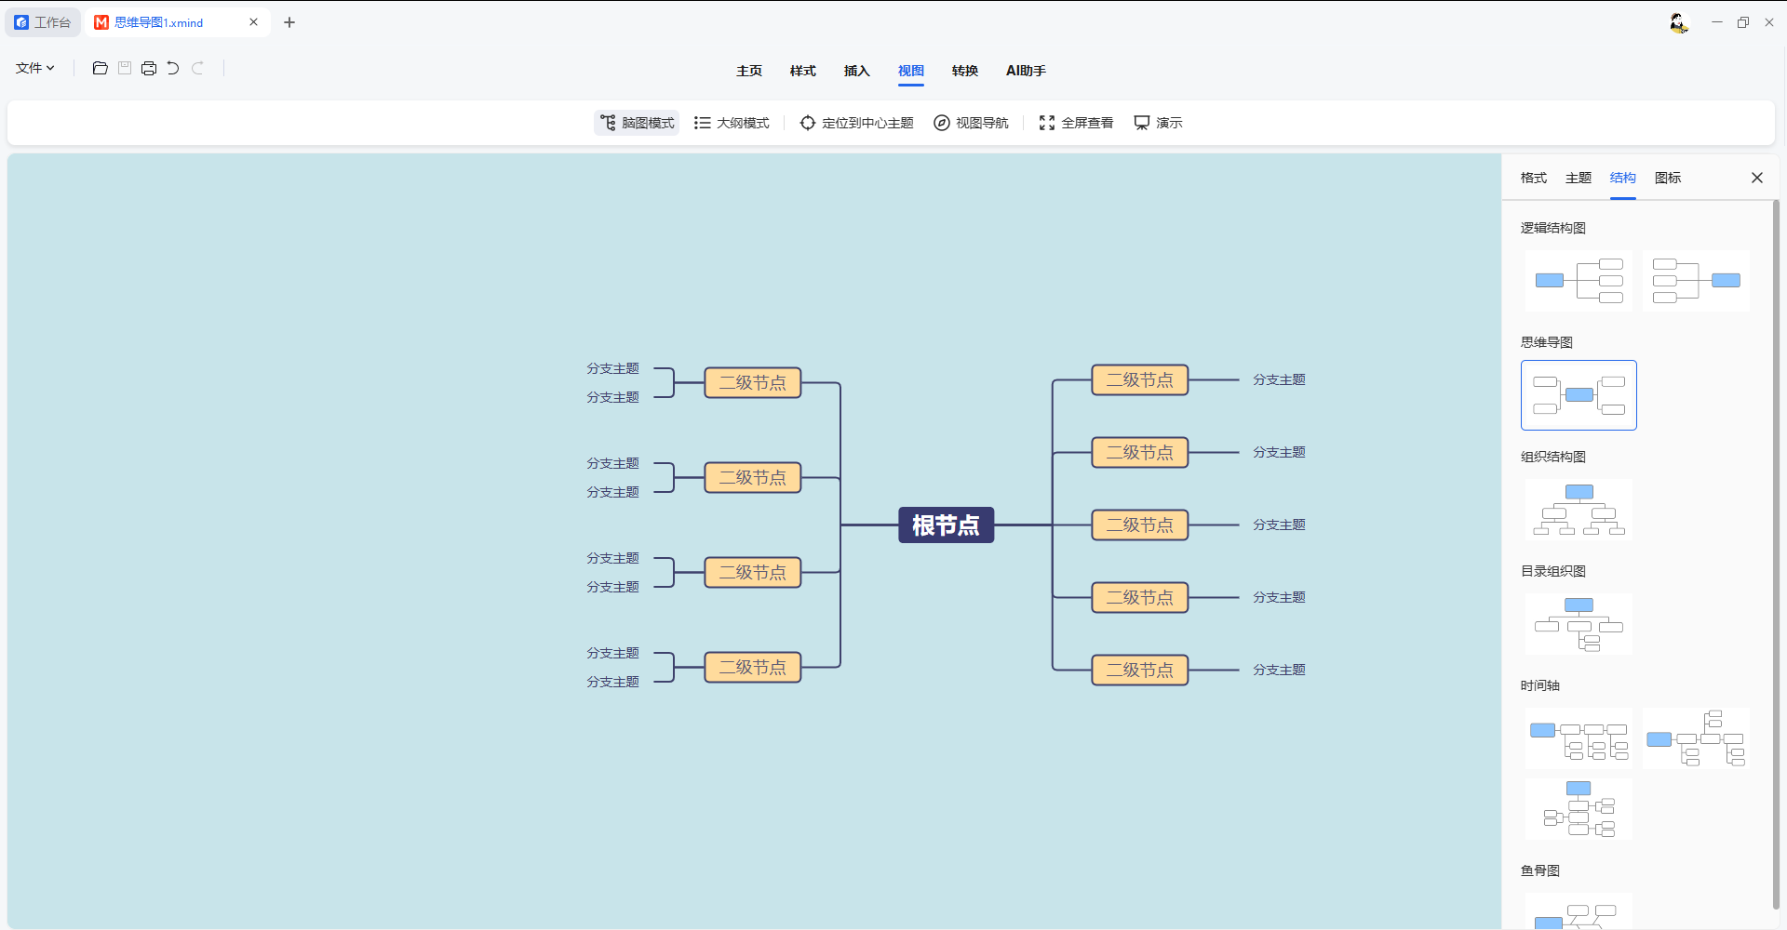The width and height of the screenshot is (1787, 930).
Task: Select topmost left 分支主题 text
Action: tap(612, 369)
